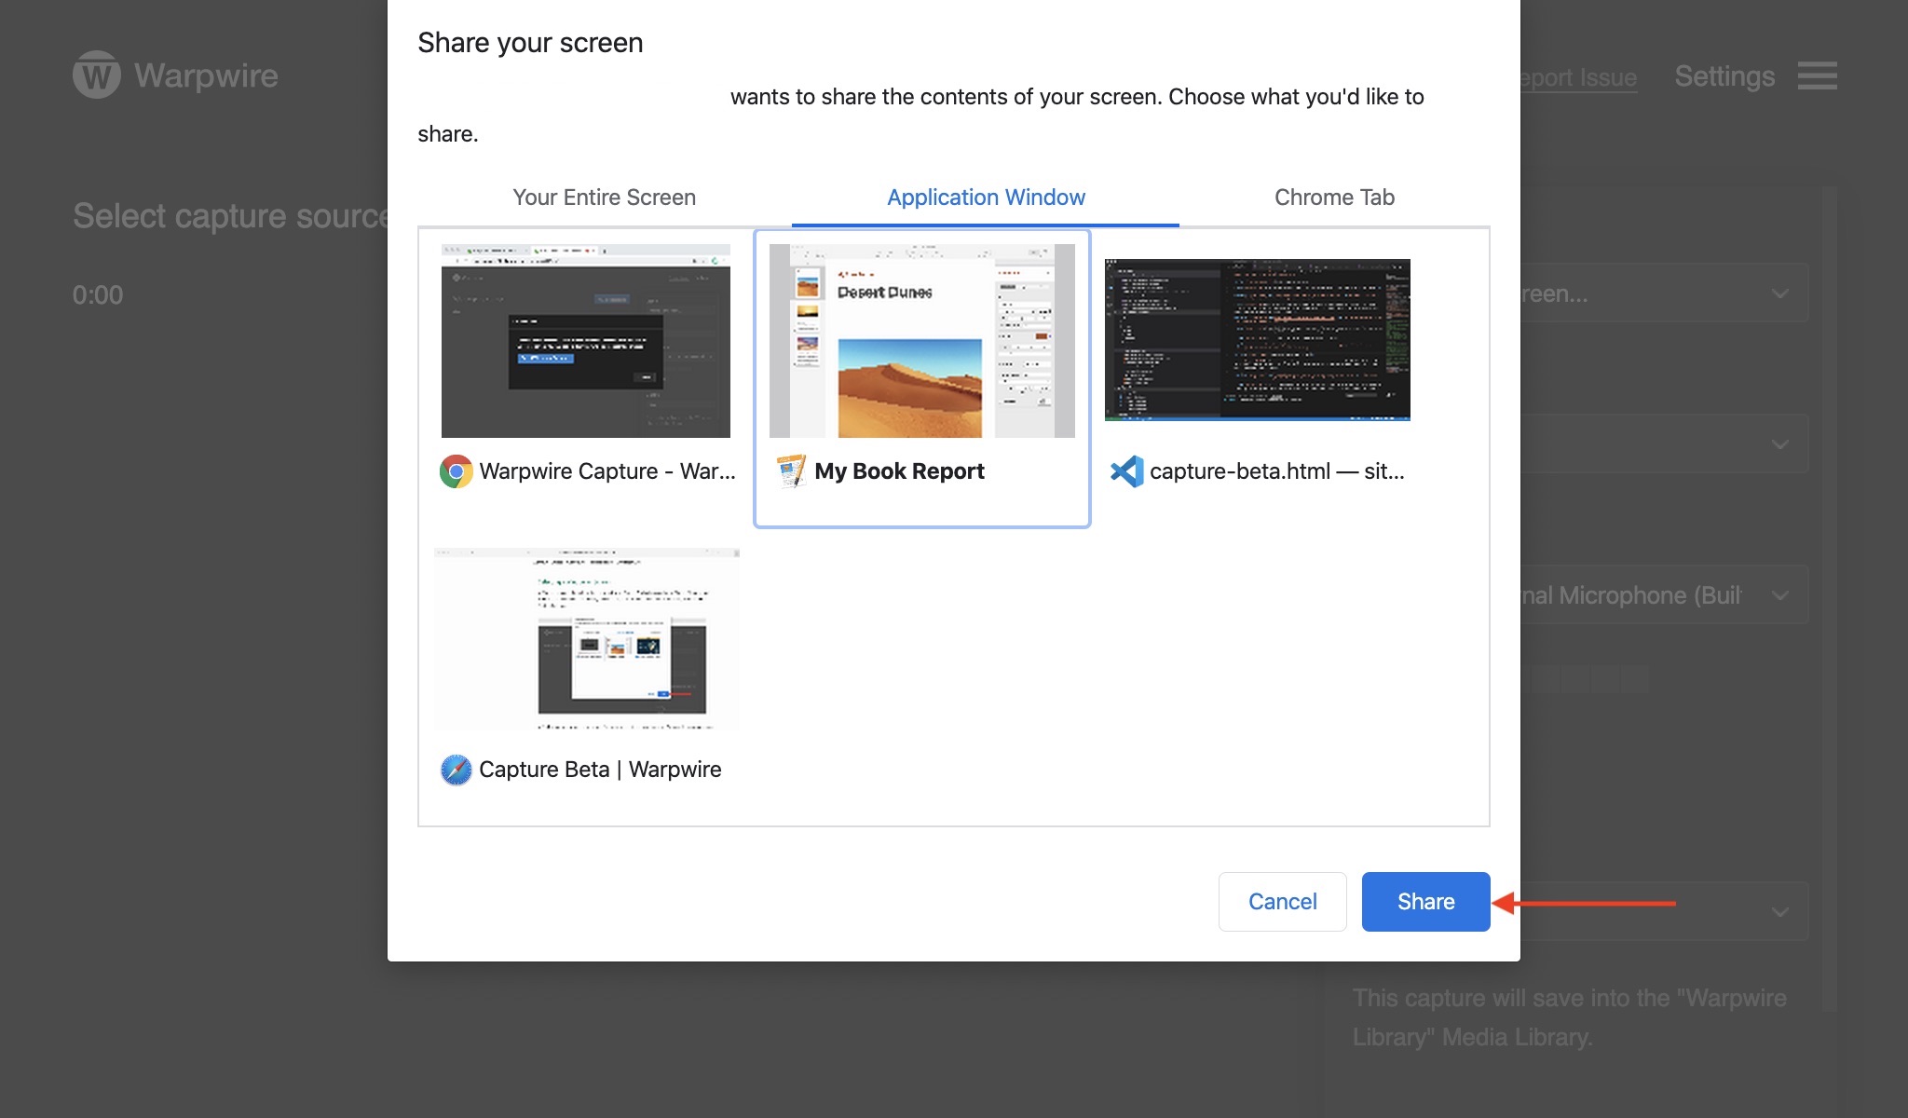Switch to Your Entire Screen tab
Viewport: 1908px width, 1118px height.
[x=604, y=198]
